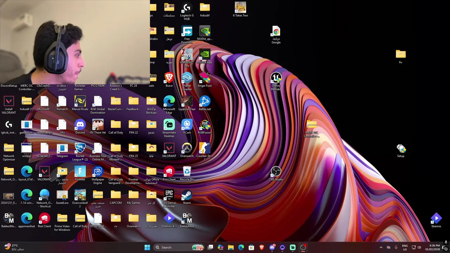Image resolution: width=450 pixels, height=253 pixels.
Task: Open Task View from taskbar
Action: 210,247
